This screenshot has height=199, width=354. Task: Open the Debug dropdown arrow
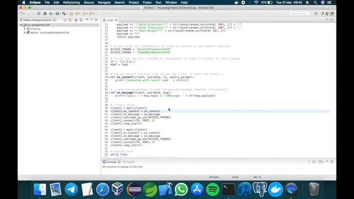pos(54,14)
